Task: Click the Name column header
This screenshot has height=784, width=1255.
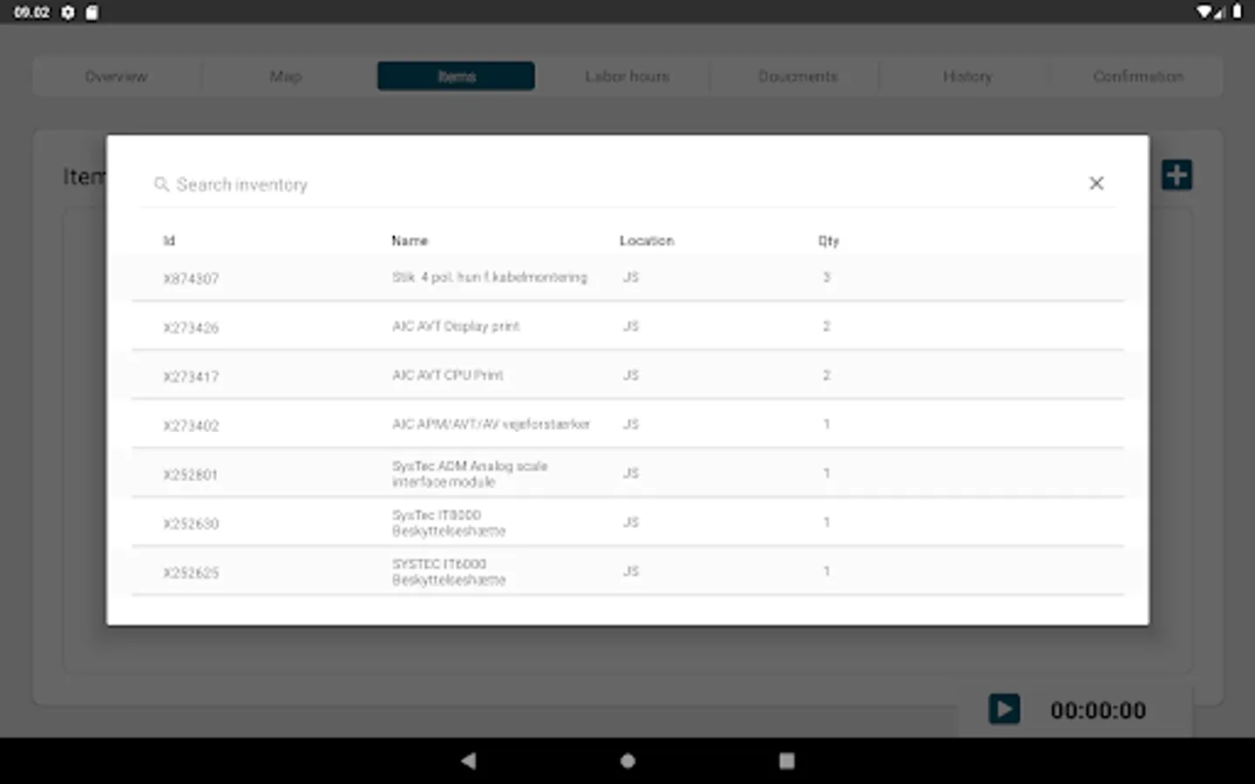Action: tap(410, 240)
